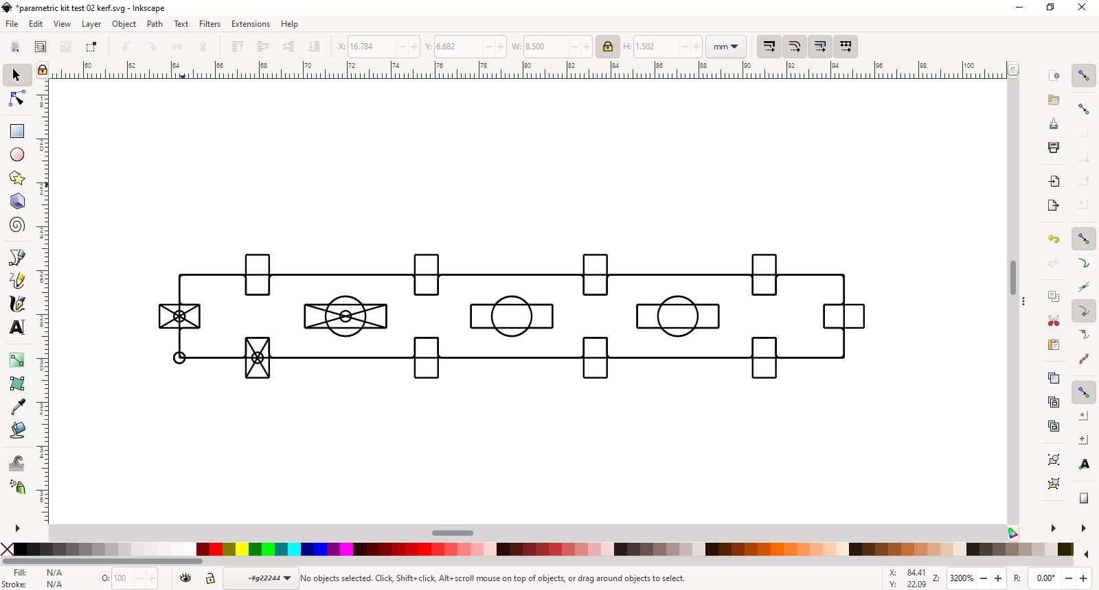1099x590 pixels.
Task: Toggle scale stroke width with object
Action: [769, 47]
